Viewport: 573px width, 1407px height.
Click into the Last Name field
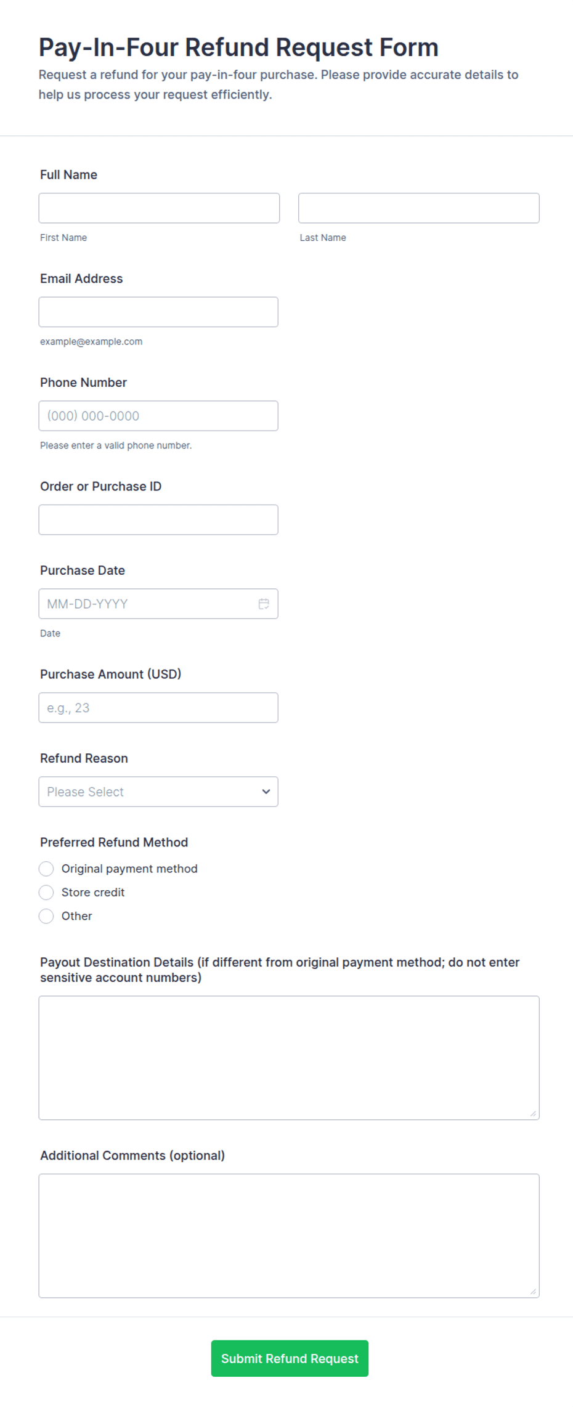tap(419, 208)
